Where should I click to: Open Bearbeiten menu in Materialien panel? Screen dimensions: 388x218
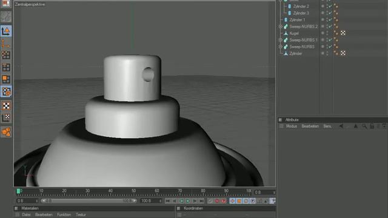(x=44, y=215)
